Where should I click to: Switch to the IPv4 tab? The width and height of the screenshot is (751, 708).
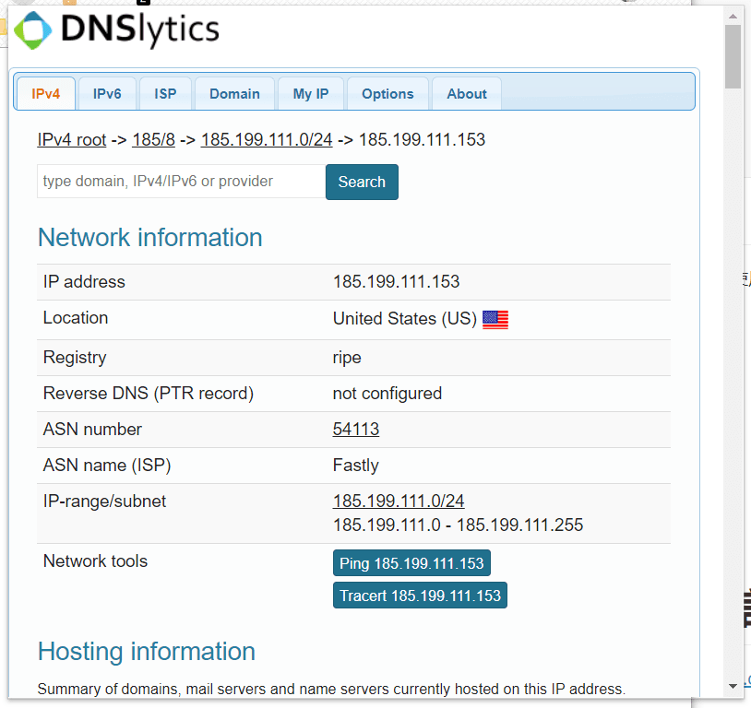tap(45, 94)
